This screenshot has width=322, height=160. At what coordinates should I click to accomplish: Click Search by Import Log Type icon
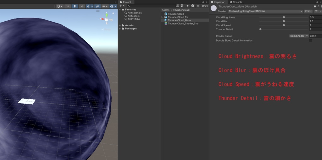point(193,6)
